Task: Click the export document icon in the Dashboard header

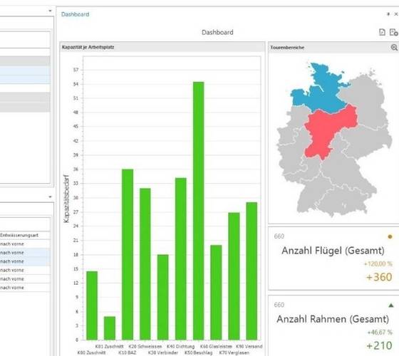Action: point(382,32)
